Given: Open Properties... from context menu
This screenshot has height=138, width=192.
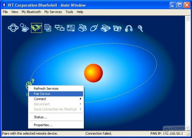Looking at the screenshot, I should click(56, 125).
